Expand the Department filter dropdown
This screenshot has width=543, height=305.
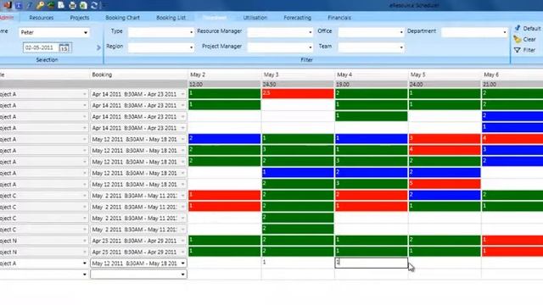click(474, 32)
